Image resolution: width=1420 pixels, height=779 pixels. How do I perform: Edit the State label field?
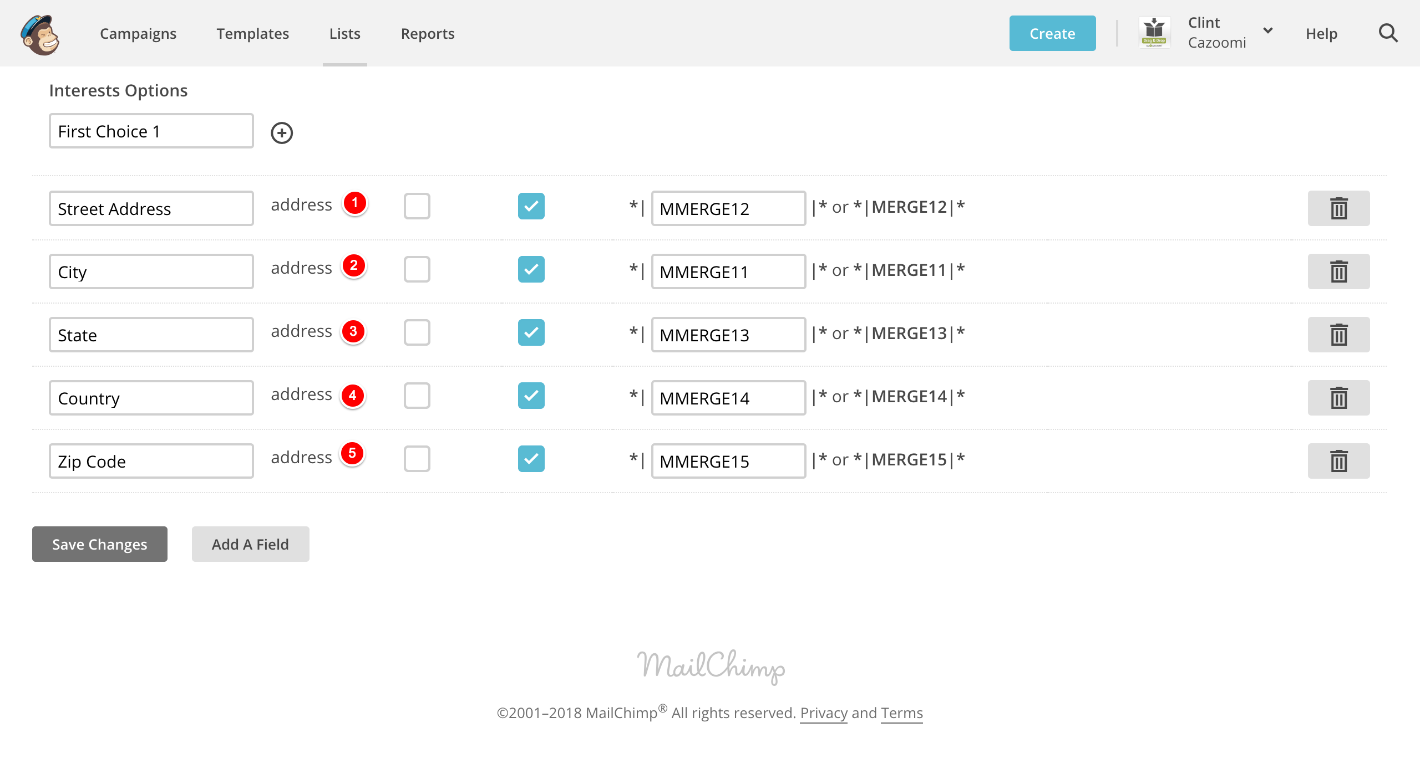[151, 335]
